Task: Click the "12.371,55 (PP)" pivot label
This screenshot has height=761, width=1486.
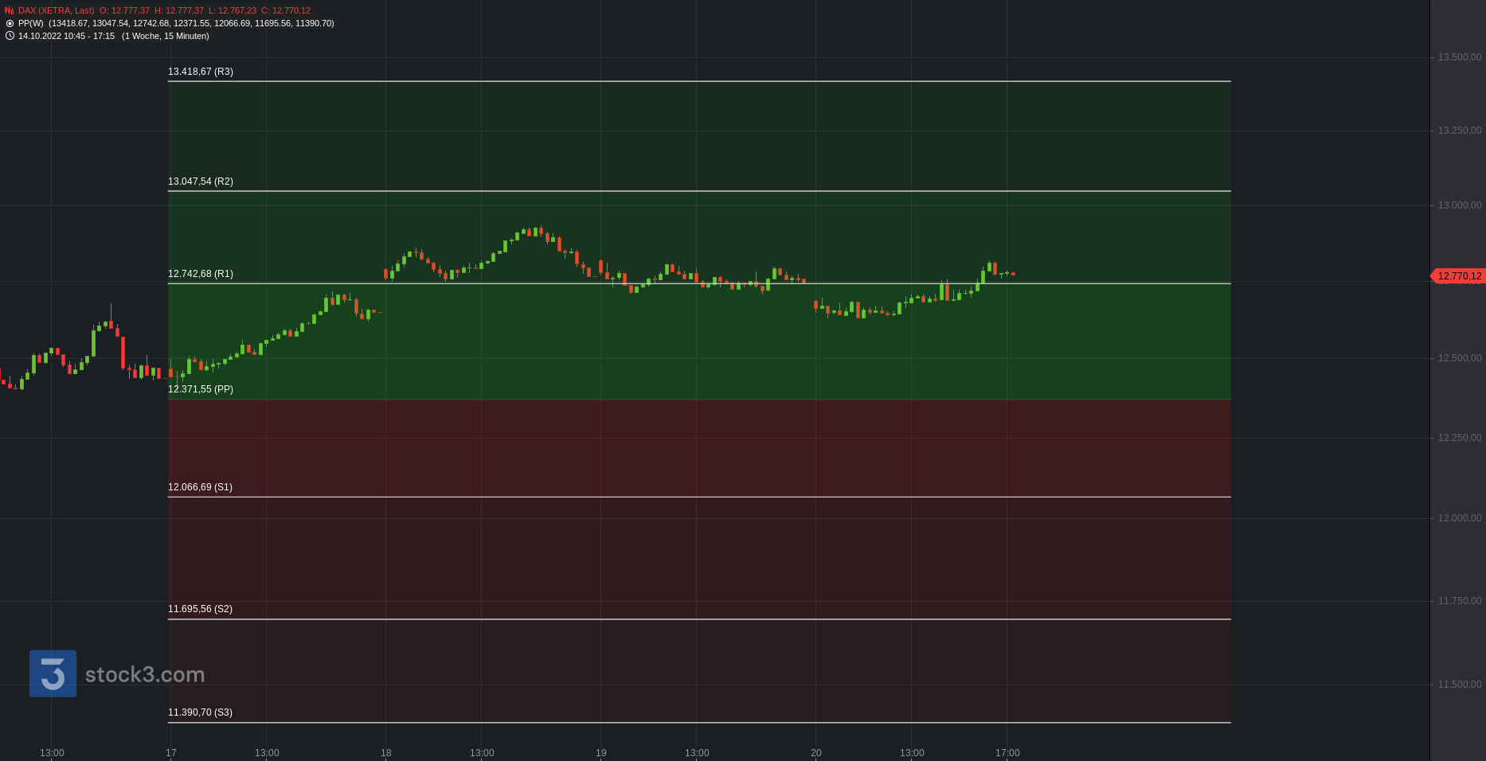Action: (201, 389)
